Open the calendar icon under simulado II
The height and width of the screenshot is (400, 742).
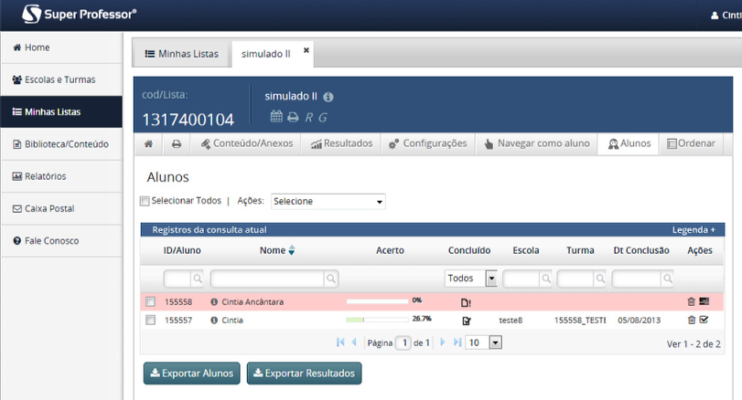[x=275, y=117]
